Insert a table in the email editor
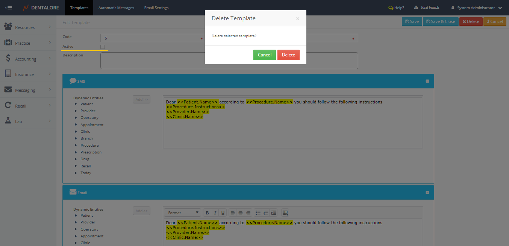Image resolution: width=509 pixels, height=246 pixels. 285,213
